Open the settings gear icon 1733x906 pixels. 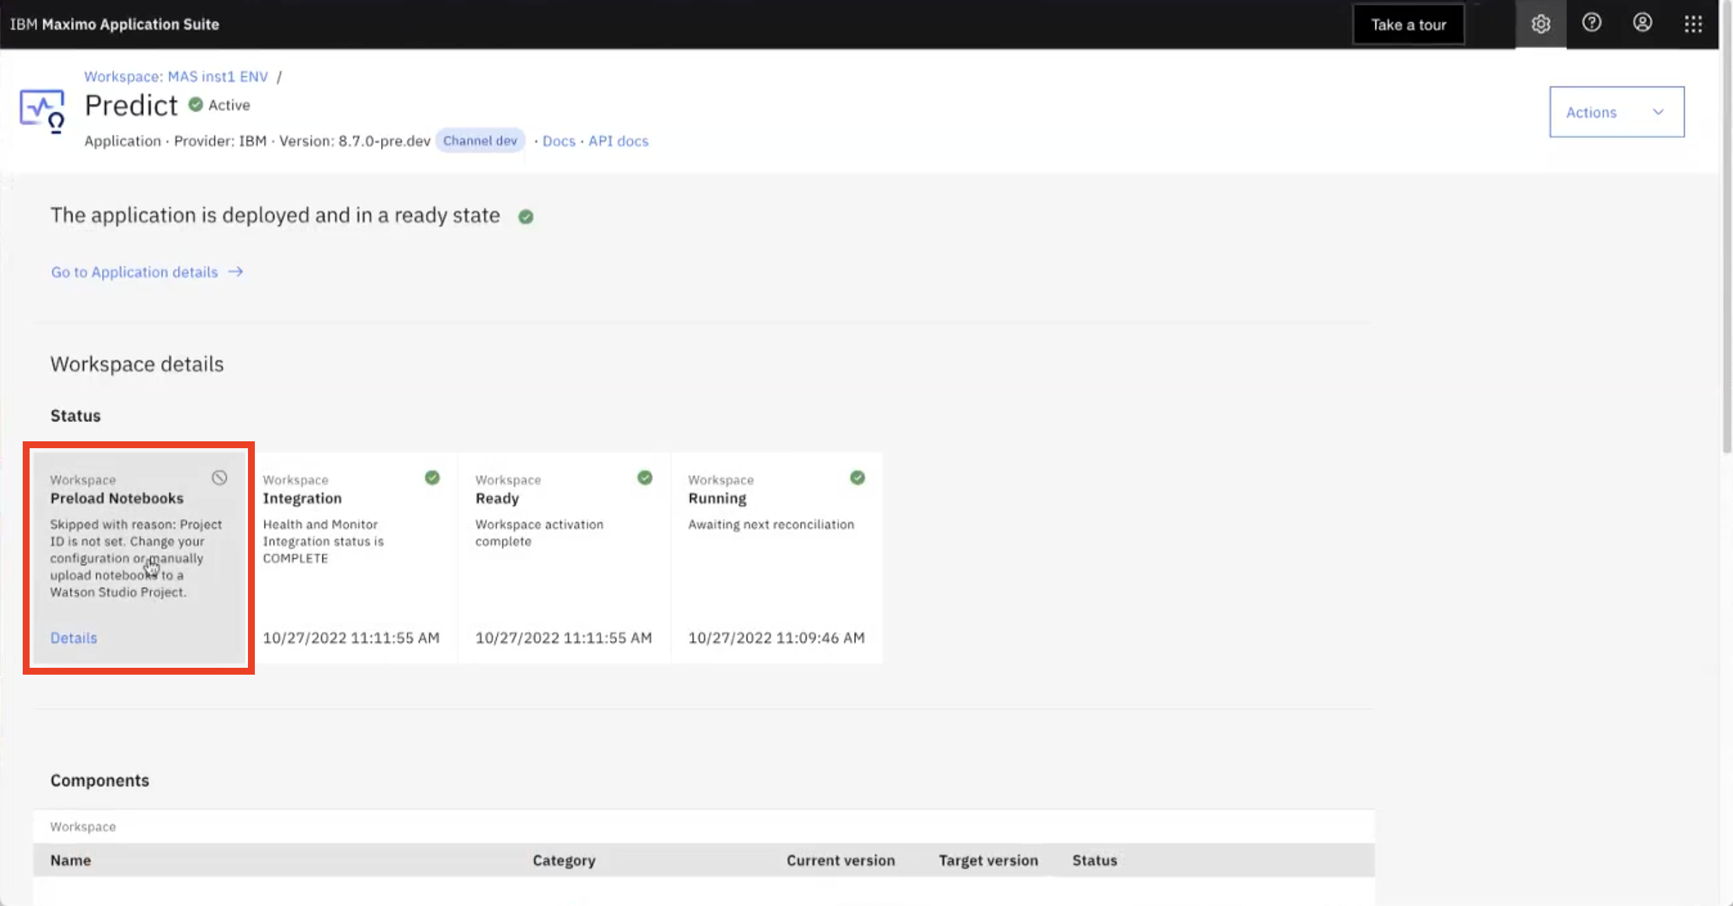1540,24
